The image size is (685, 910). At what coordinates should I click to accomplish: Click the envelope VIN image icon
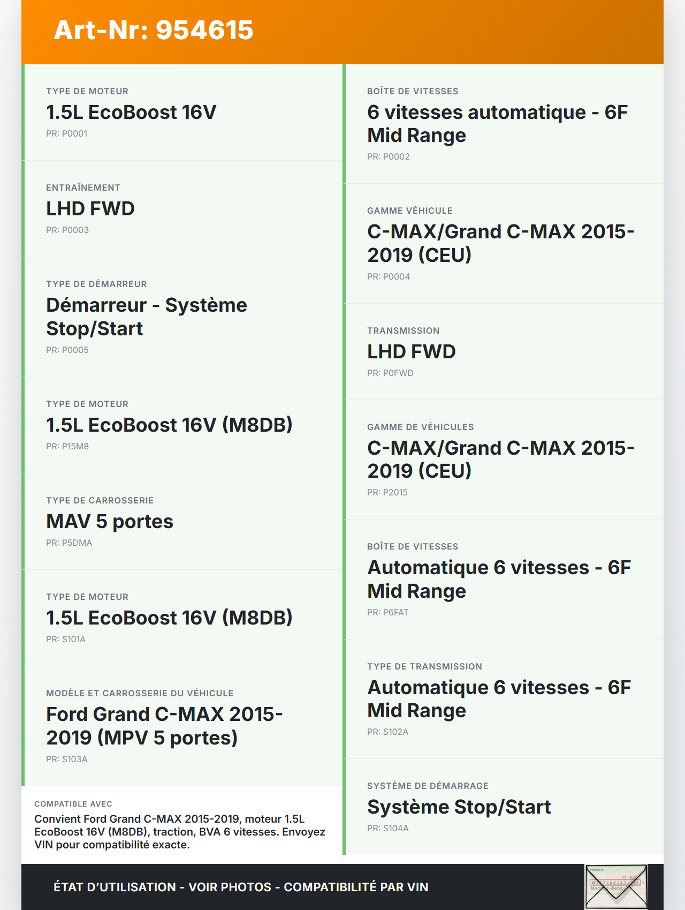[616, 886]
